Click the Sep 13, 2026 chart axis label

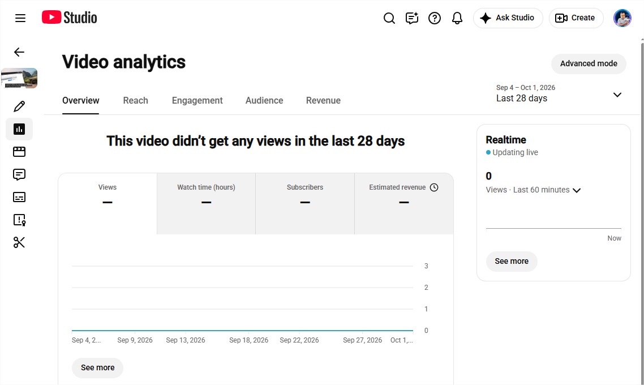tap(186, 340)
